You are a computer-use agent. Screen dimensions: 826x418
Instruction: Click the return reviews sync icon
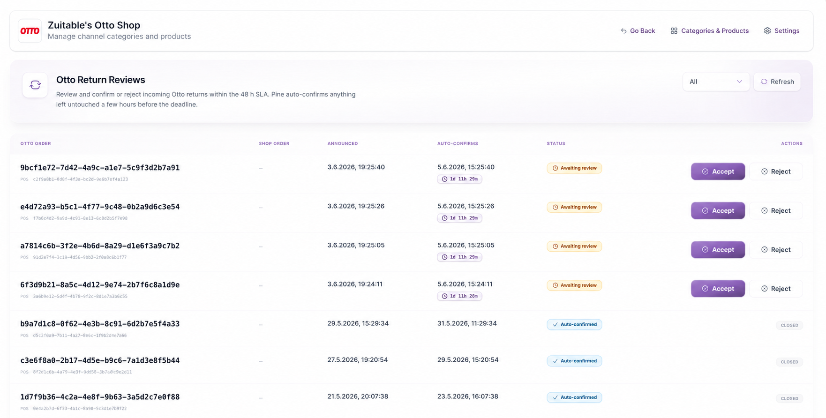pos(35,85)
